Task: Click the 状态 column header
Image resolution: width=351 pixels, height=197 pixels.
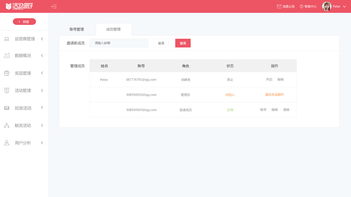Action: 230,66
